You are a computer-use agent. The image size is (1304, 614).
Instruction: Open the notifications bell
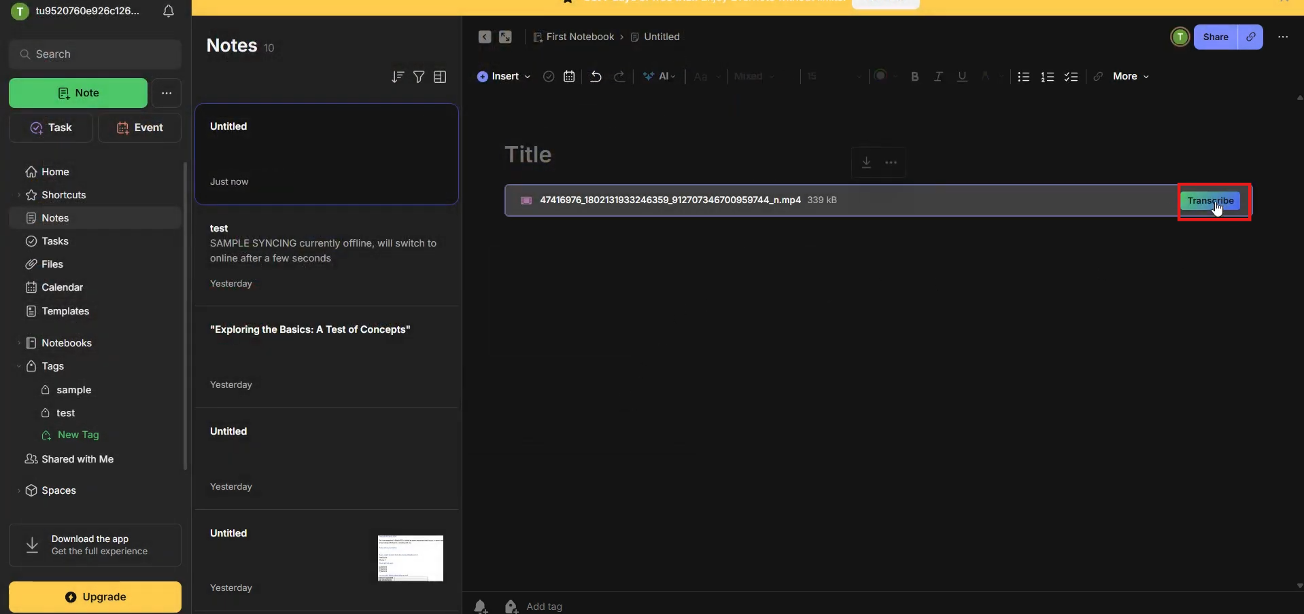click(169, 11)
